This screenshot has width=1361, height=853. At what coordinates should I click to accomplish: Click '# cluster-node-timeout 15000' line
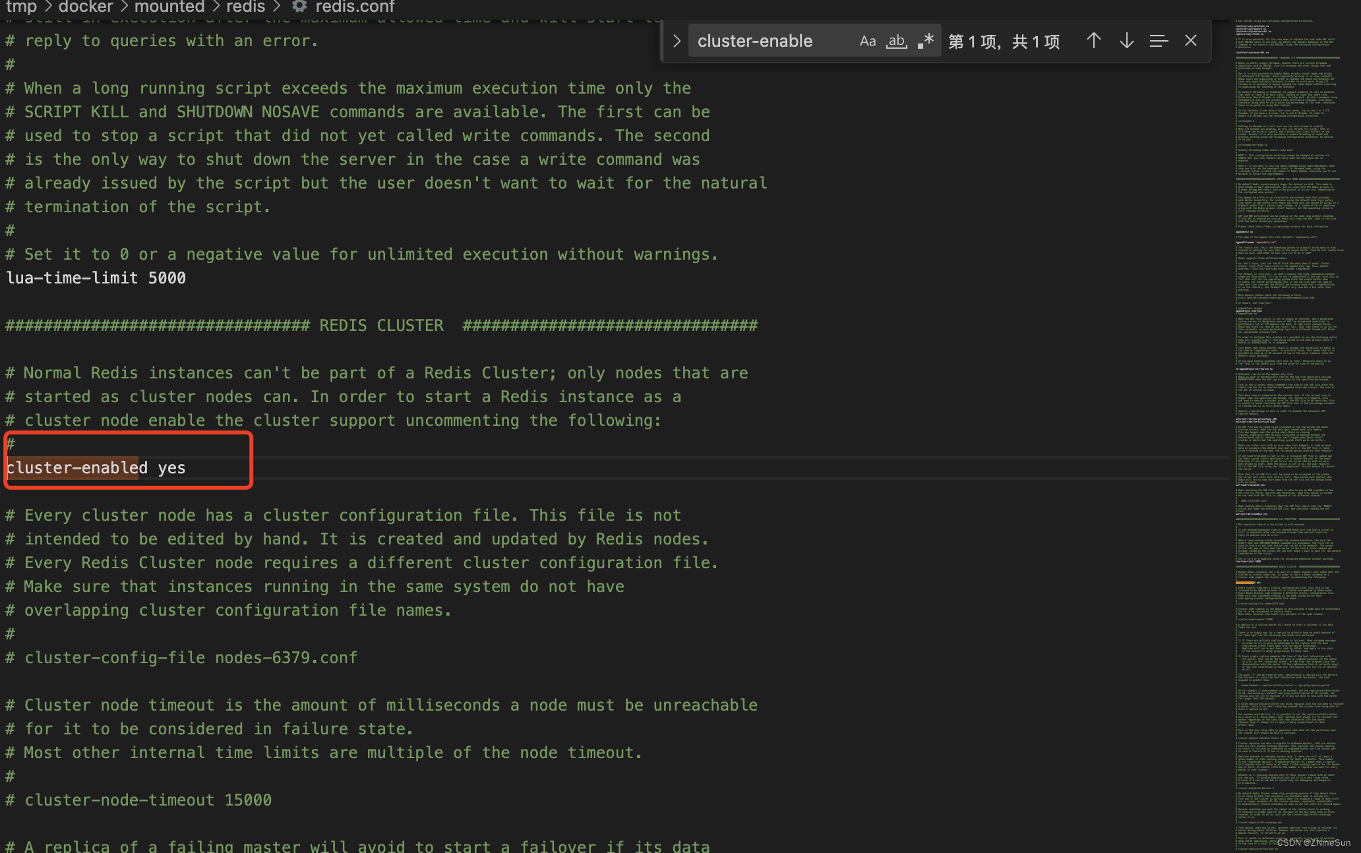point(138,800)
